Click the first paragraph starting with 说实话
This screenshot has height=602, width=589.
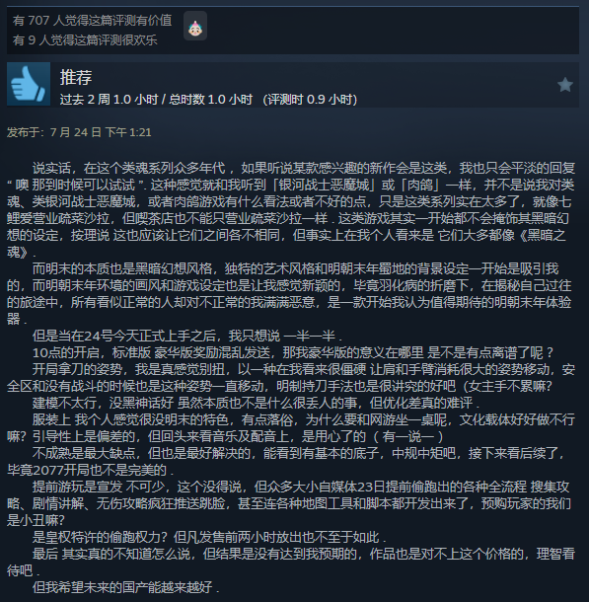tap(291, 210)
